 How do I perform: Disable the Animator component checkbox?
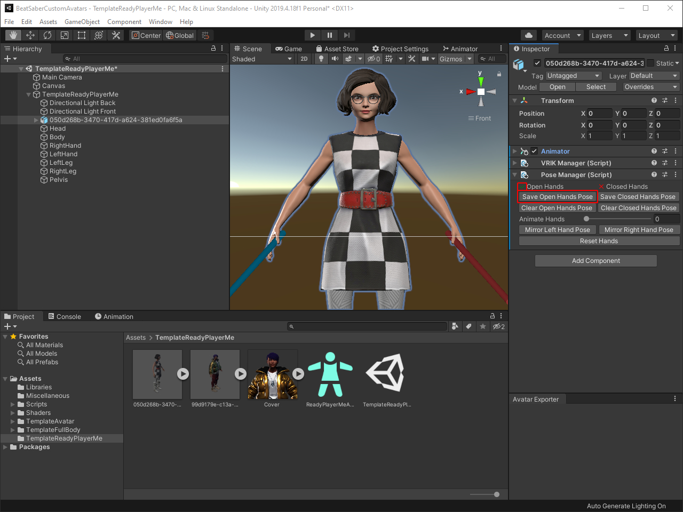pos(534,151)
